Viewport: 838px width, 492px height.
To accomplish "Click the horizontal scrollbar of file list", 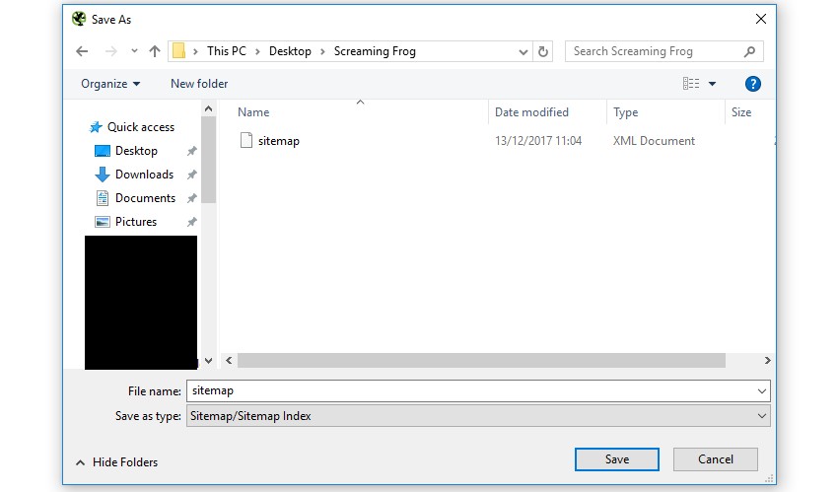I will coord(481,361).
